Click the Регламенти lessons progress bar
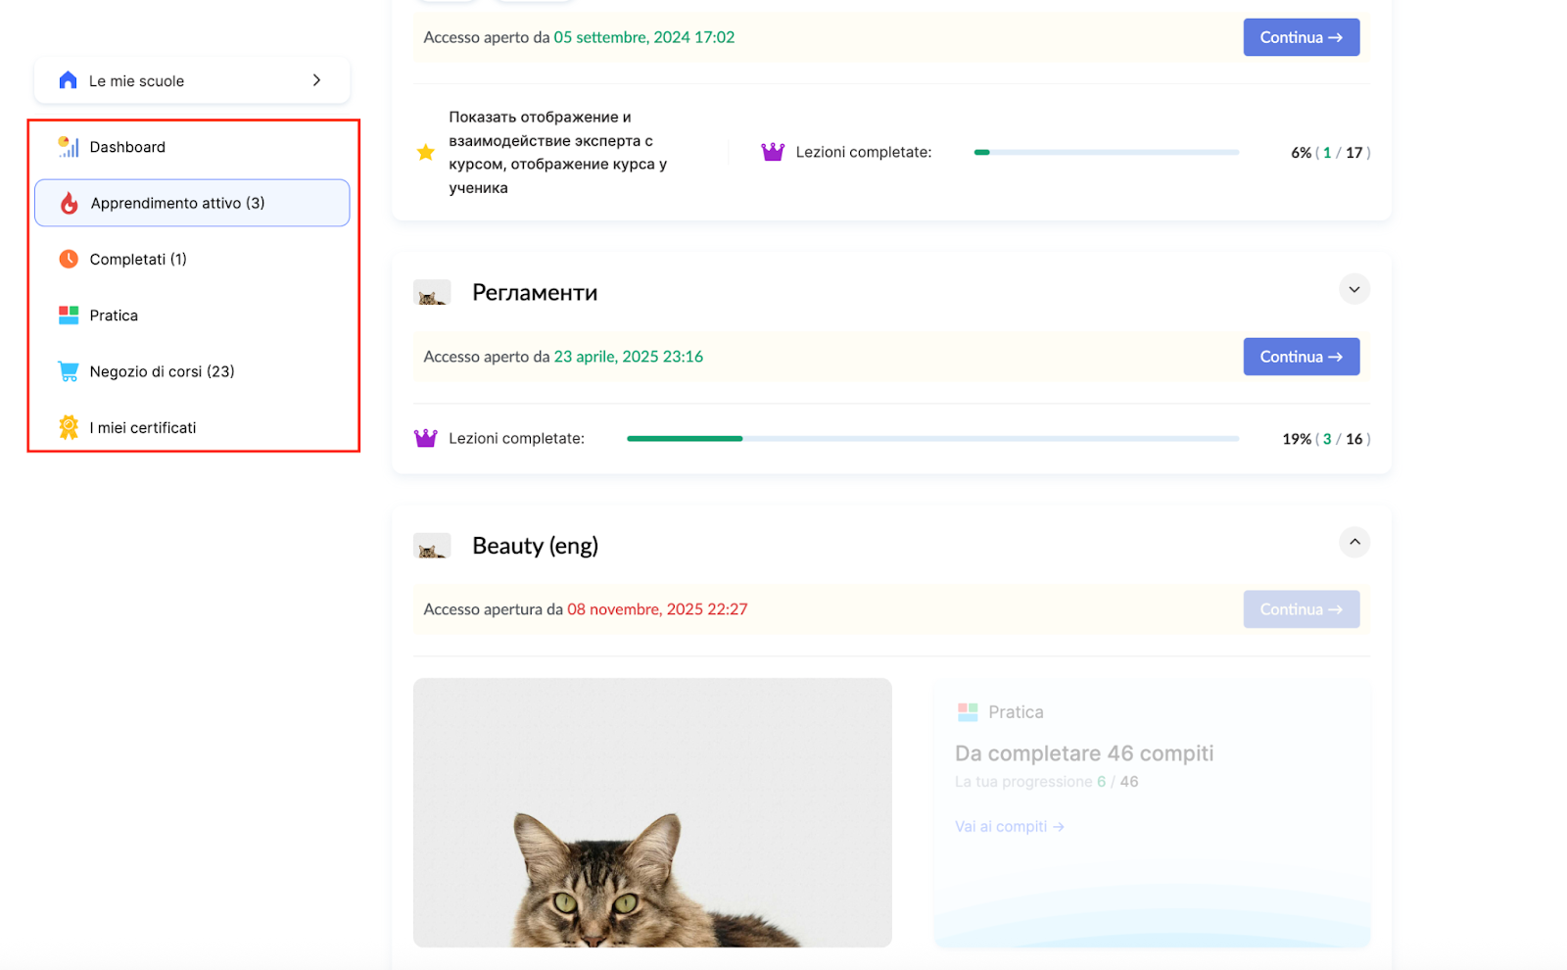The image size is (1567, 970). [x=931, y=439]
